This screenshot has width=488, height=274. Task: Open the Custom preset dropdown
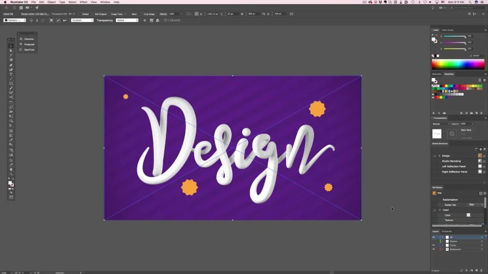tap(82, 20)
